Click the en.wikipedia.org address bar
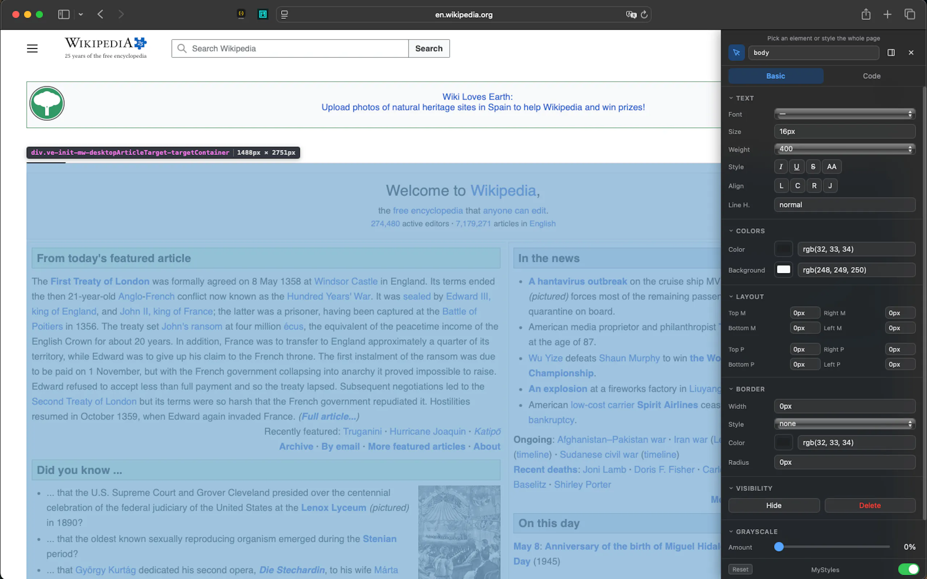This screenshot has height=579, width=927. (x=463, y=14)
